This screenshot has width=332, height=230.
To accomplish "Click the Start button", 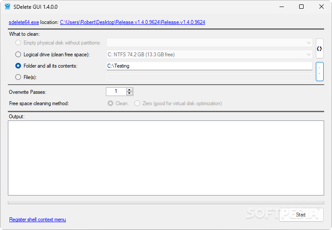I will click(x=301, y=215).
